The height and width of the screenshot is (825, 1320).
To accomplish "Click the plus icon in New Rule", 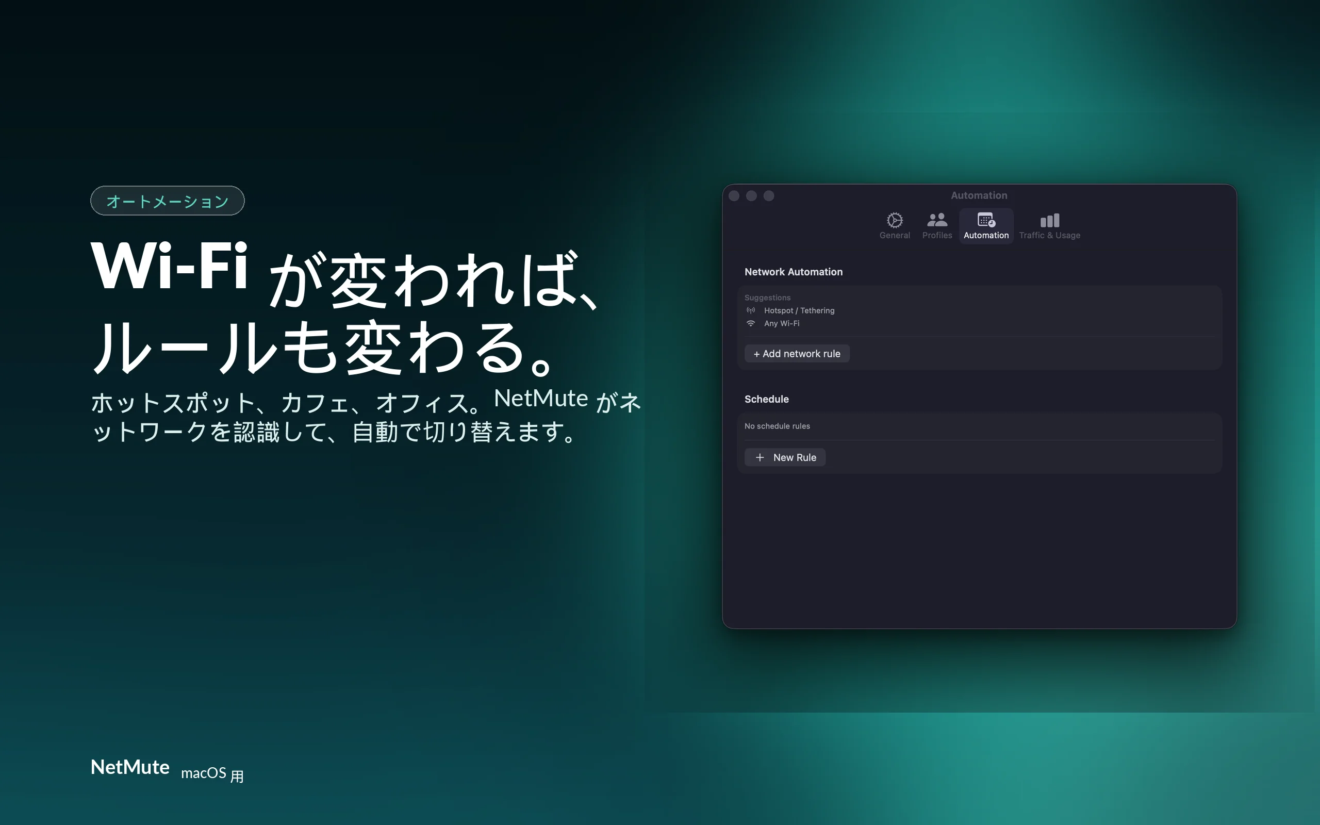I will [x=760, y=457].
